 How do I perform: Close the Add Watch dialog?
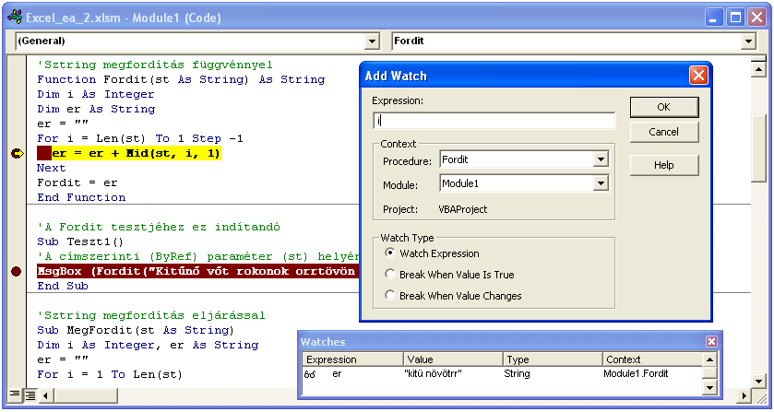(x=698, y=76)
